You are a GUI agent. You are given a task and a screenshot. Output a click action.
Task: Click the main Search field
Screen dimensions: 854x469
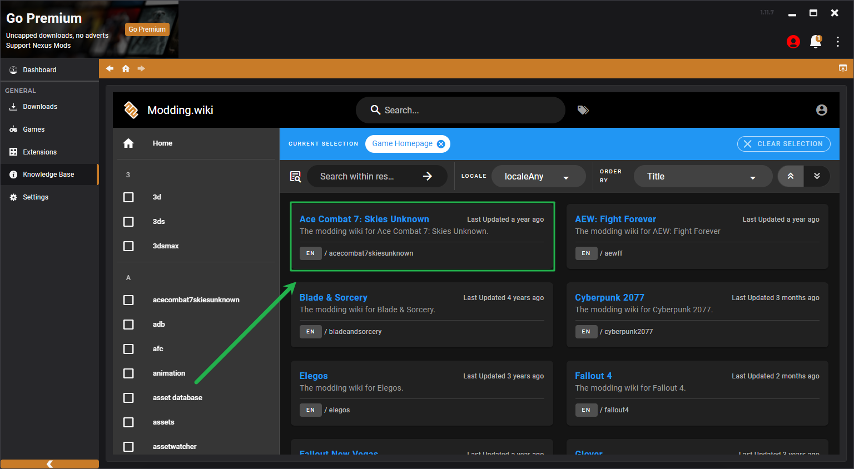tap(460, 110)
